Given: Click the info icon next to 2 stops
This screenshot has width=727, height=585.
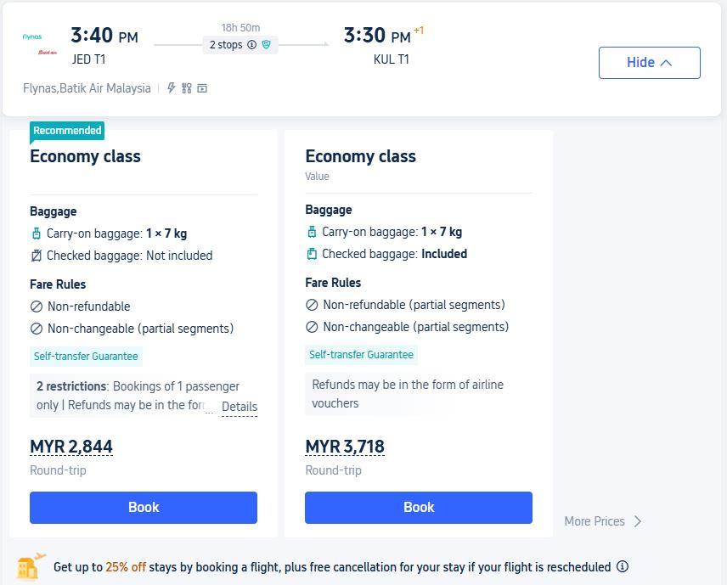Looking at the screenshot, I should click(x=251, y=44).
